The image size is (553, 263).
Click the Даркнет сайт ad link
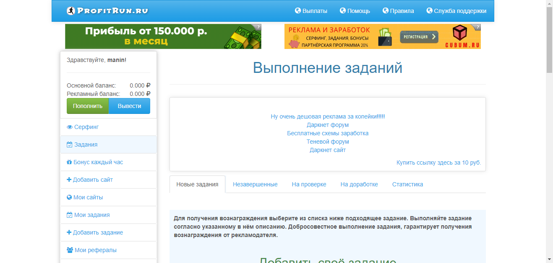(x=328, y=150)
